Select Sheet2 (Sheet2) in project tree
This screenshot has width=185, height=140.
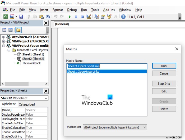(33, 59)
